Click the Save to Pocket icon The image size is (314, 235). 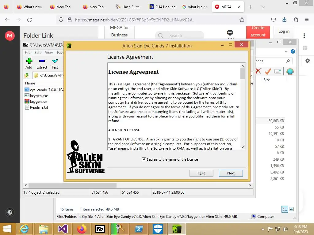click(273, 20)
